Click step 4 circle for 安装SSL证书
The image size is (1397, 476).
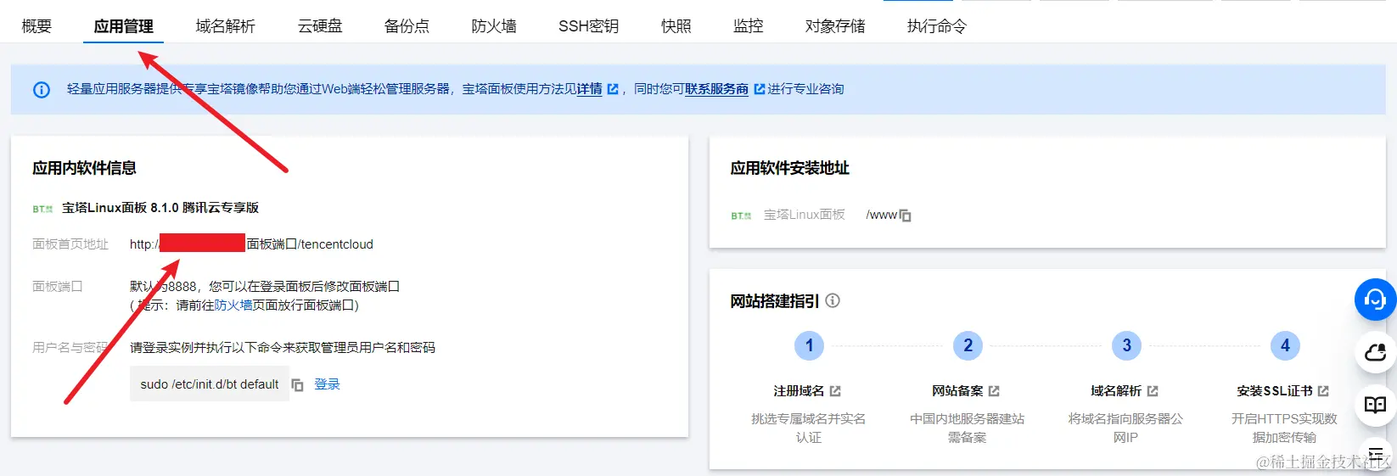click(1285, 345)
